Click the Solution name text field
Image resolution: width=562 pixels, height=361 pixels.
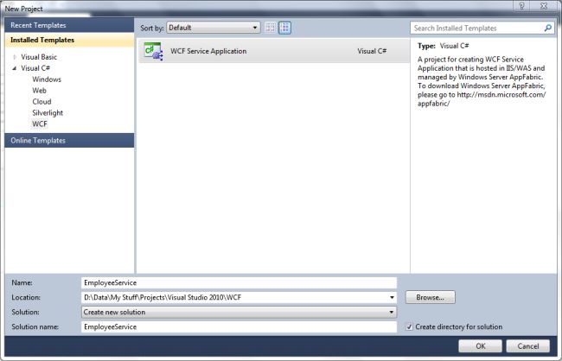tap(239, 326)
